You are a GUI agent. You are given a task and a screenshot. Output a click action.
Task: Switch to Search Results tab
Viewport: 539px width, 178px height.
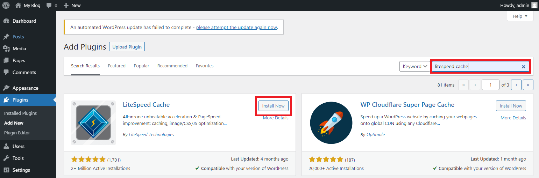[x=85, y=66]
